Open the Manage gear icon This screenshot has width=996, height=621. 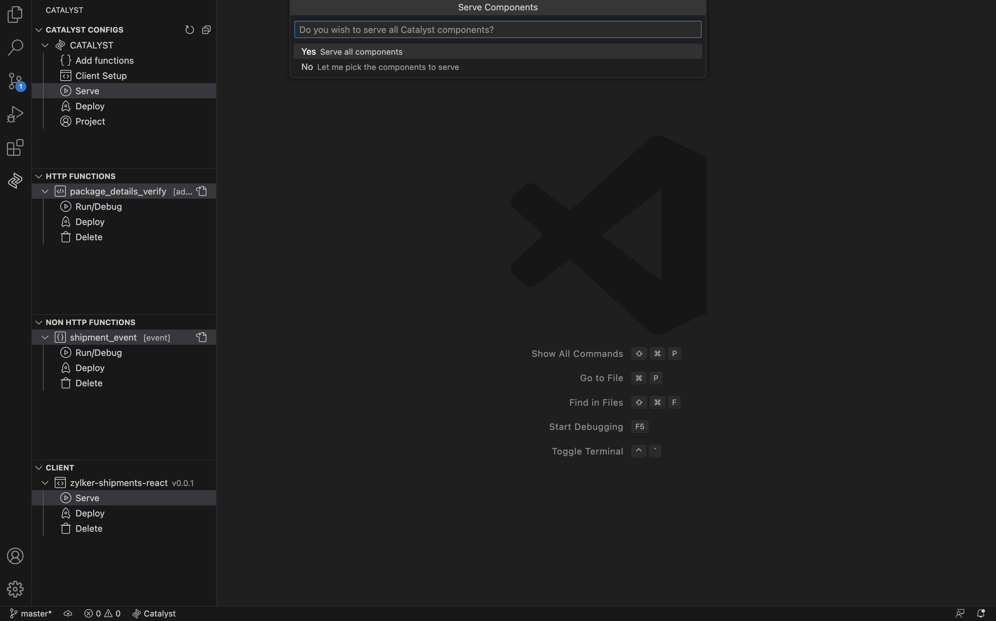pyautogui.click(x=15, y=589)
